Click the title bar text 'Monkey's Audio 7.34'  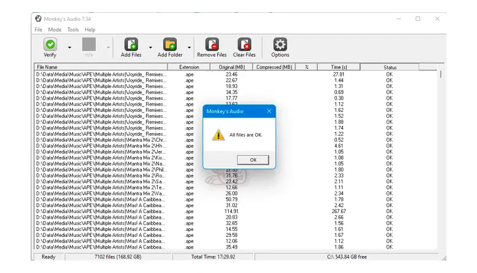coord(67,19)
